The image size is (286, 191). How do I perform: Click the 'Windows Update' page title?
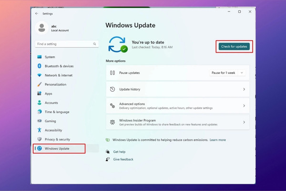[131, 25]
